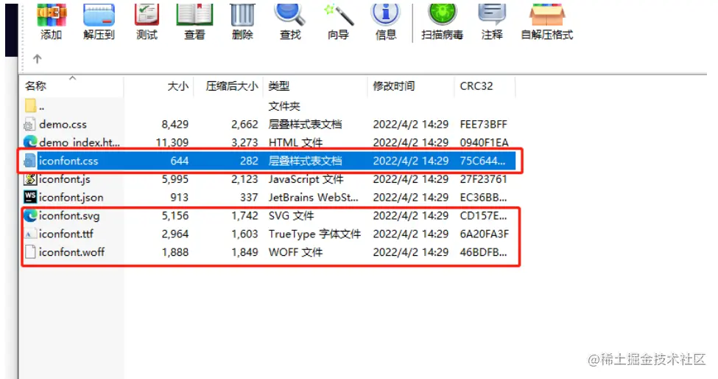Select the iconfont.woff file name

point(71,252)
